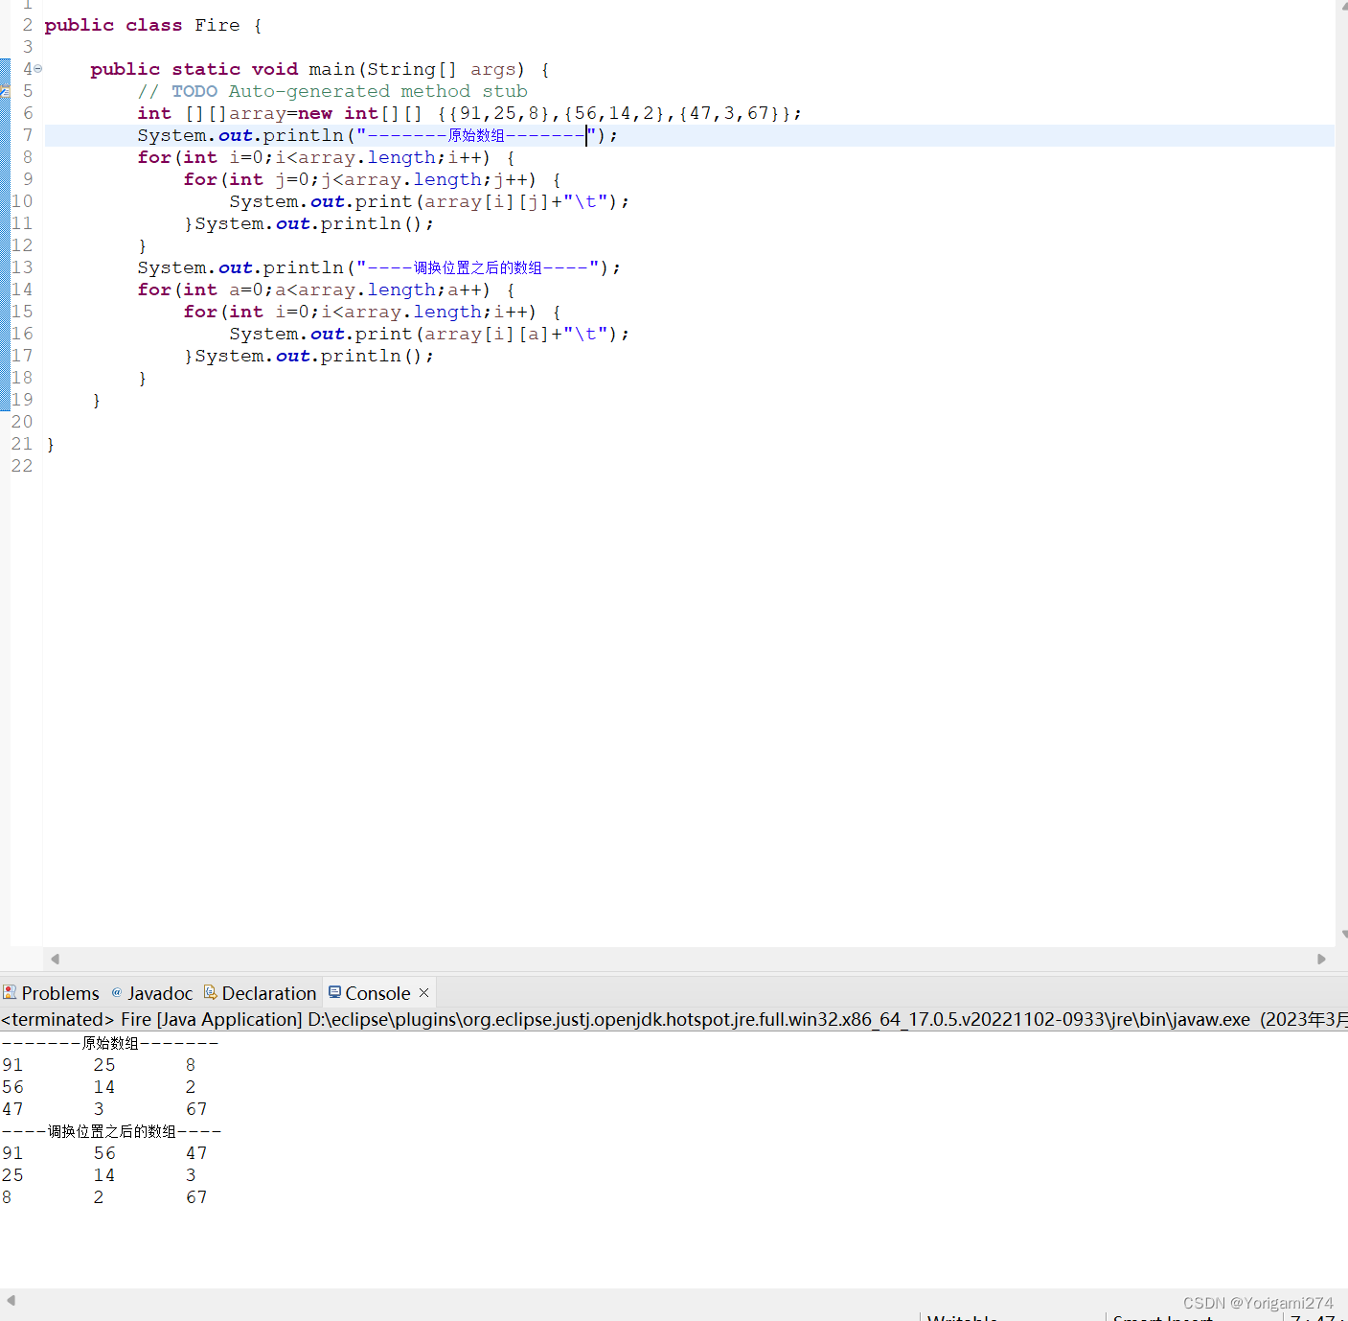Click the console horizontal scrollbar left arrow
This screenshot has width=1348, height=1321.
(x=11, y=1300)
